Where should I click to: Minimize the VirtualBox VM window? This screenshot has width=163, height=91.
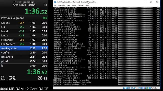pyautogui.click(x=145, y=2)
